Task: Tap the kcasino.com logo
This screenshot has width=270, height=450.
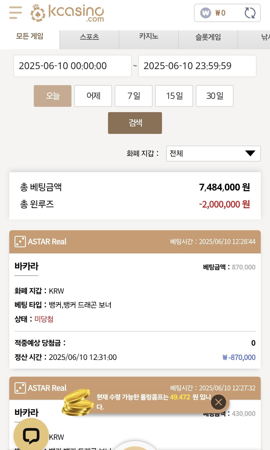Action: coord(67,13)
